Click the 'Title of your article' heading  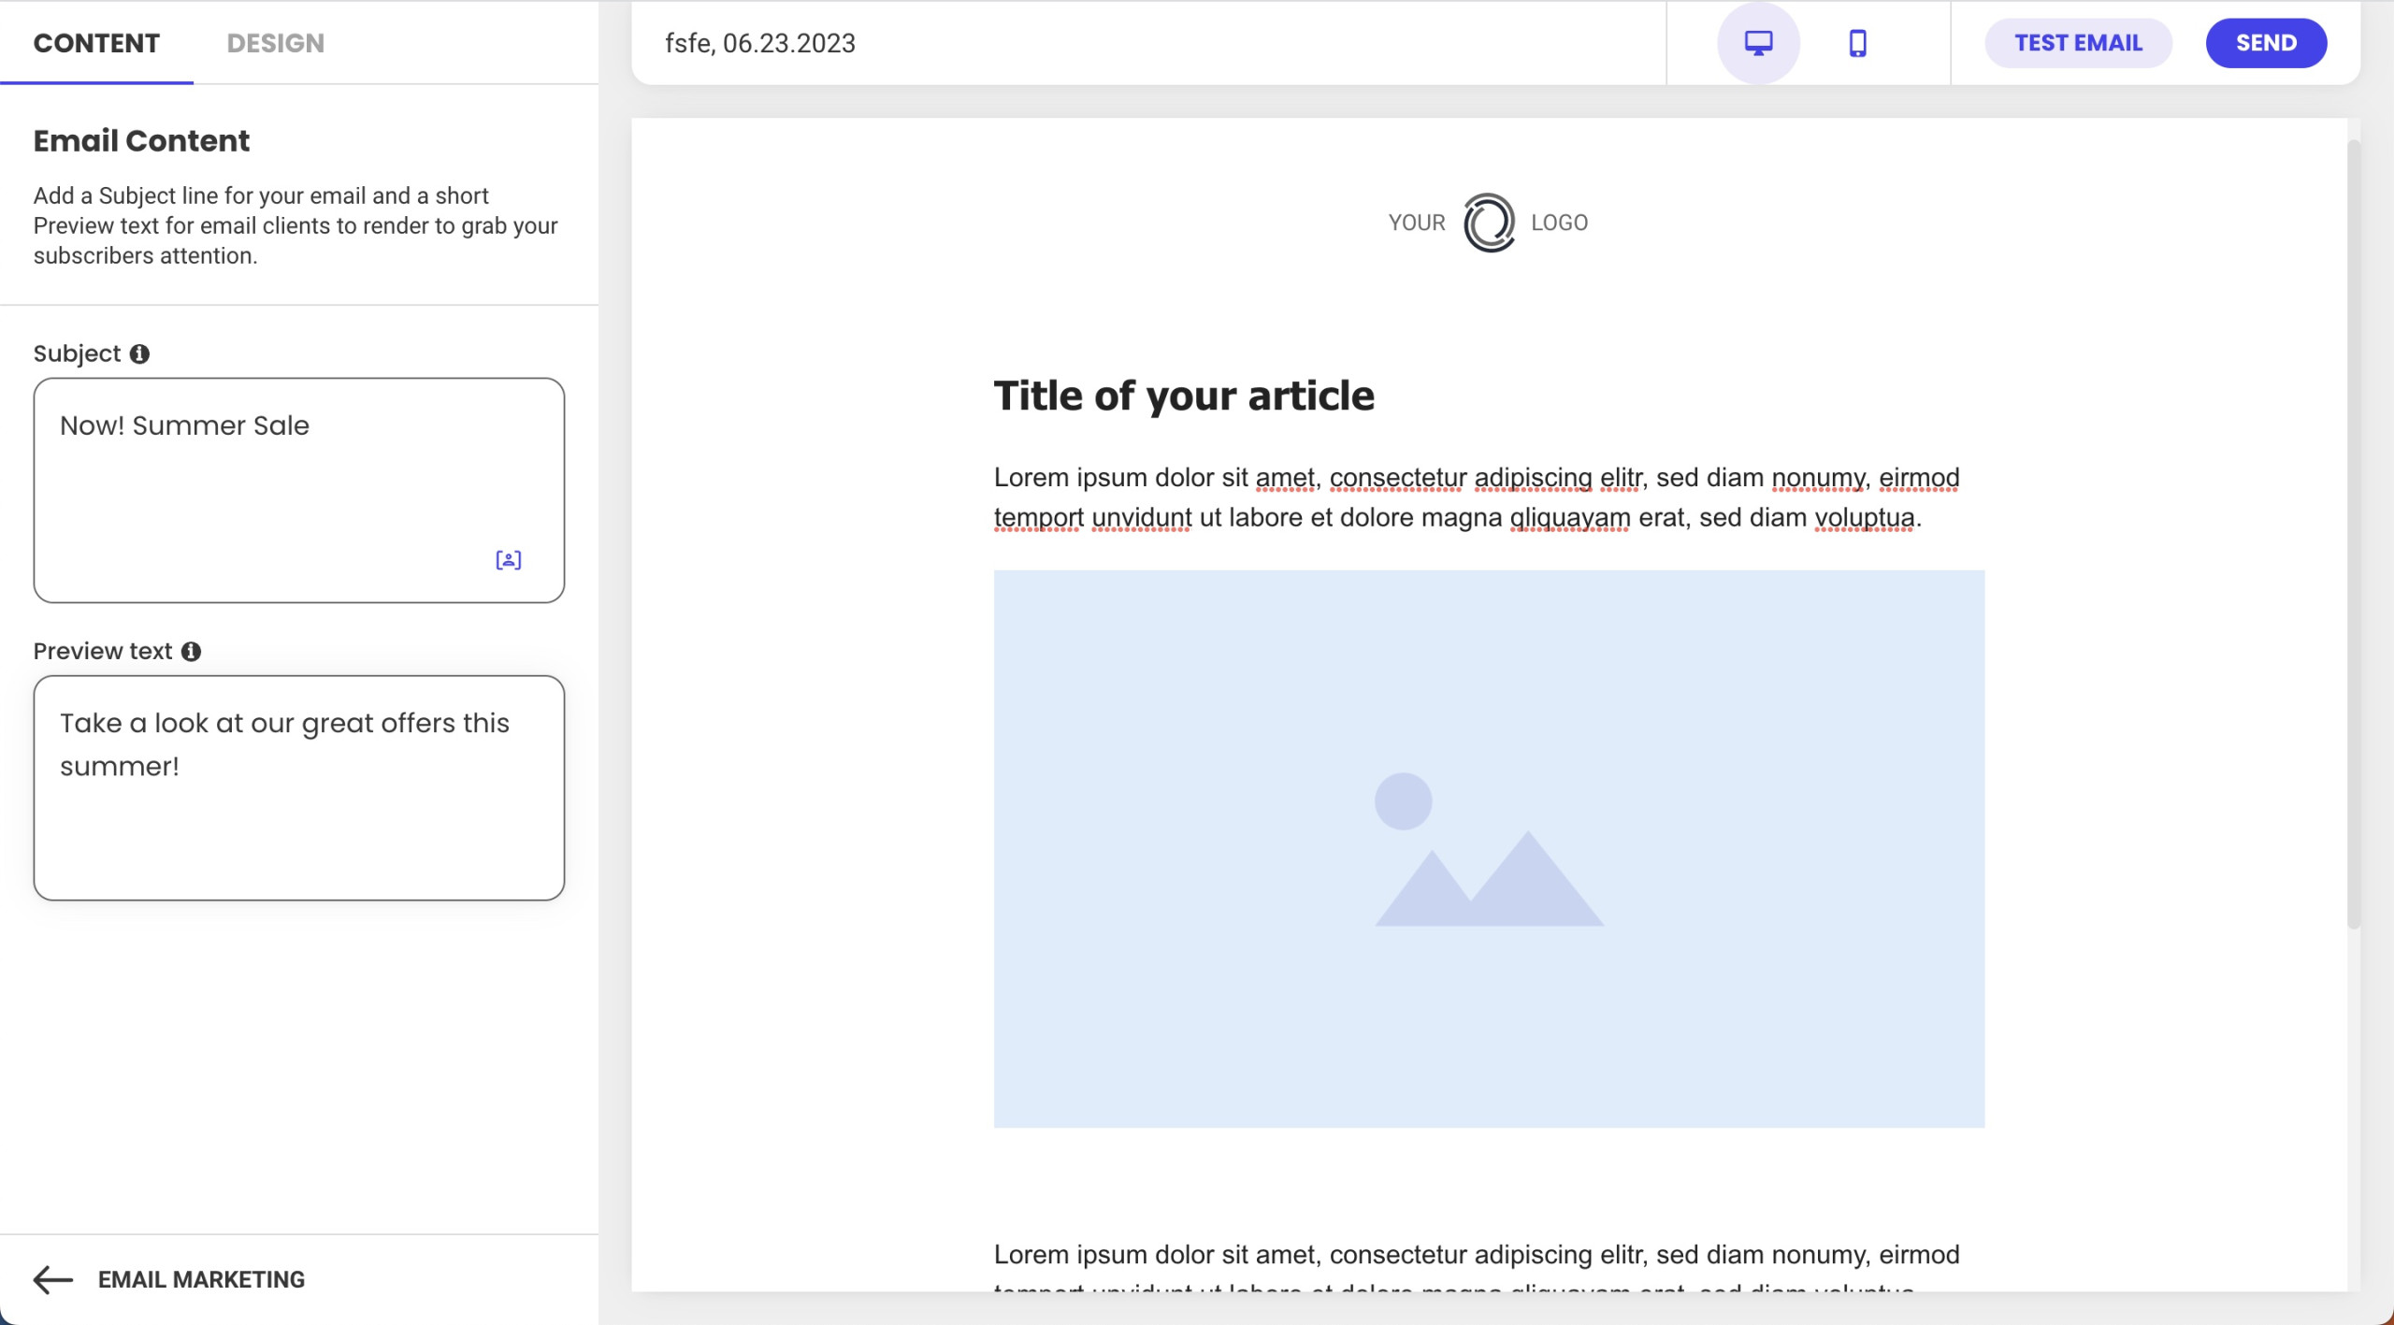1184,396
